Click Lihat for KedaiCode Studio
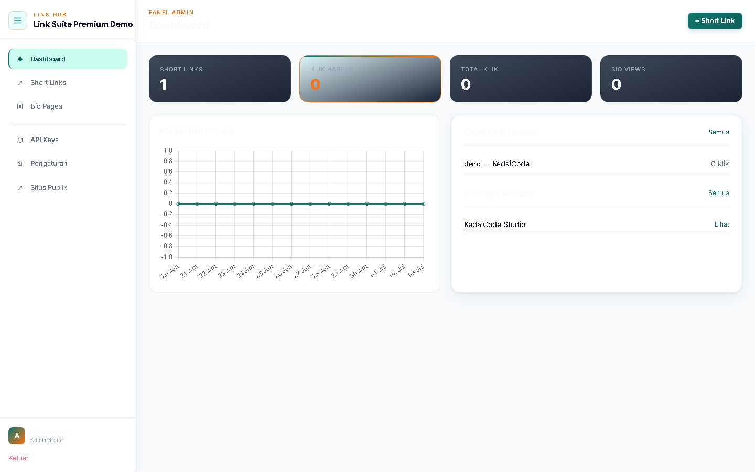 click(721, 224)
